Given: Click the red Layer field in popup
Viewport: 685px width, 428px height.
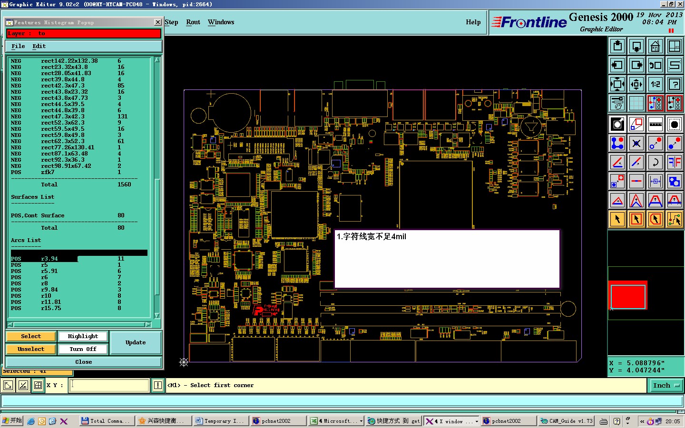Looking at the screenshot, I should tap(84, 33).
